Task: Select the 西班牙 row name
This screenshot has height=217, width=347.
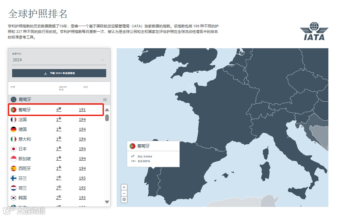Action: click(x=25, y=168)
